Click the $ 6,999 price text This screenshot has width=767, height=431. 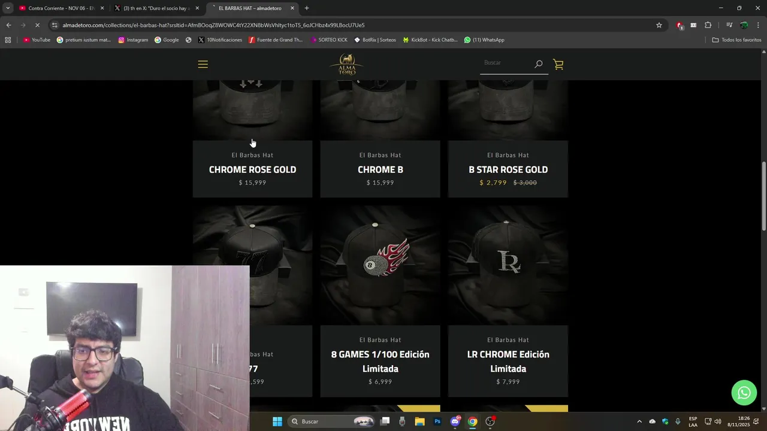pyautogui.click(x=380, y=382)
